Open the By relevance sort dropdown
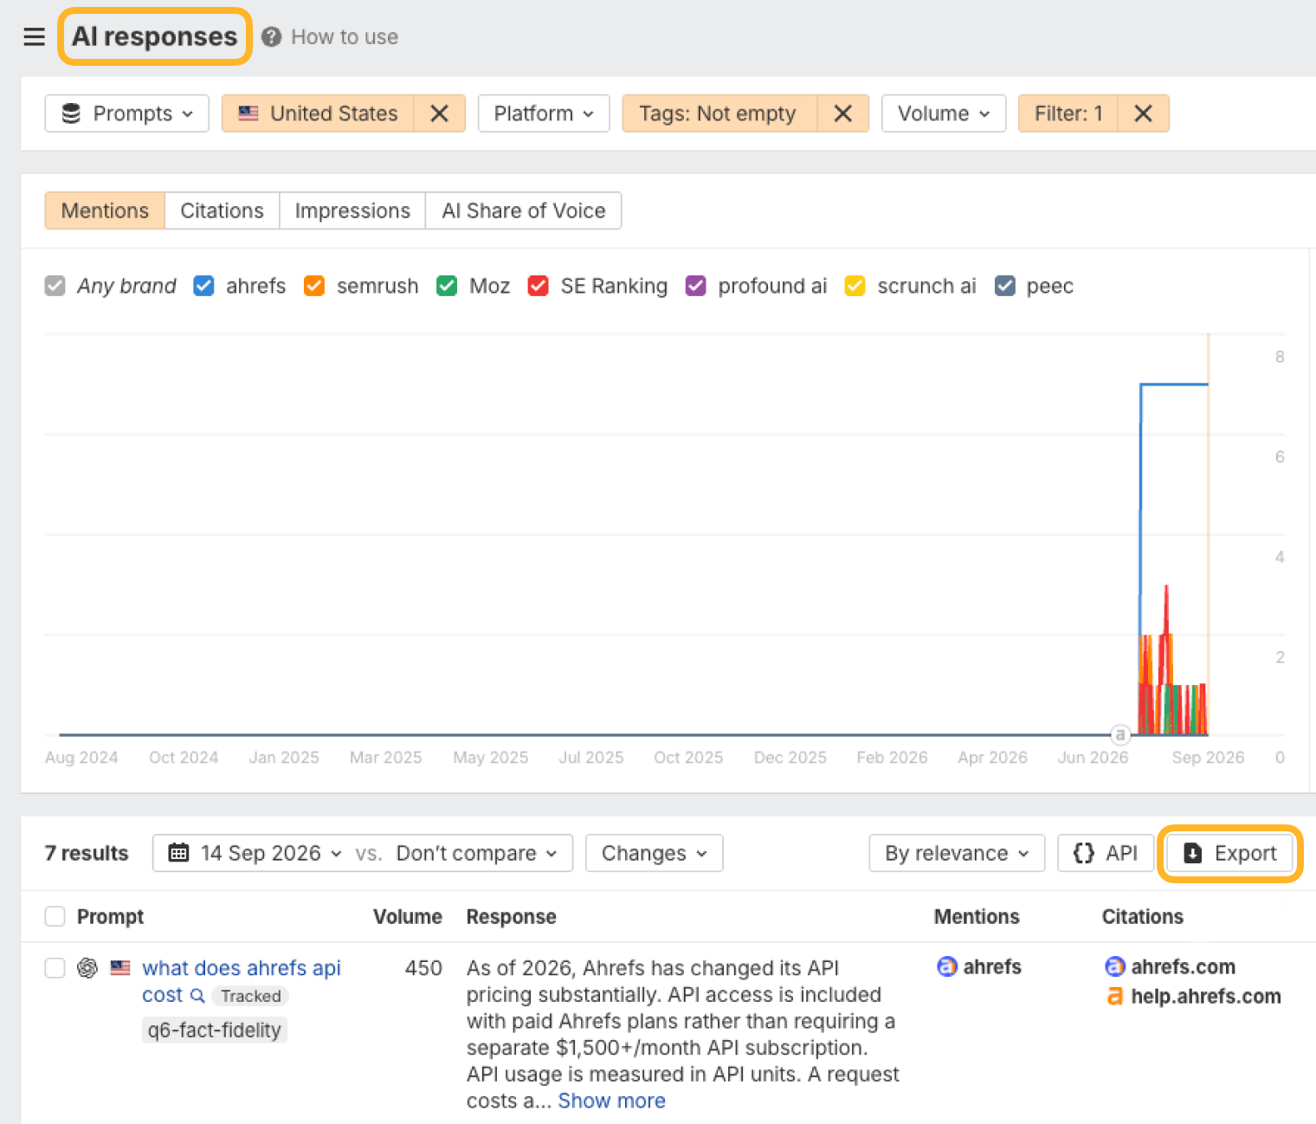 point(957,853)
